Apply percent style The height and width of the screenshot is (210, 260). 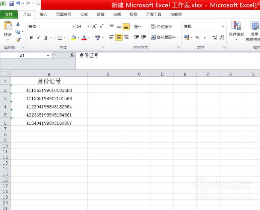point(197,37)
